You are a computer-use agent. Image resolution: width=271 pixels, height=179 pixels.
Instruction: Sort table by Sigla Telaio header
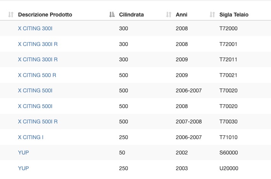coord(234,15)
